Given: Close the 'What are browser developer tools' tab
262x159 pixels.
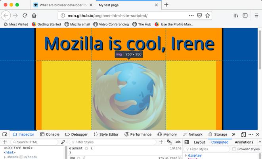Looking at the screenshot, I should [x=91, y=5].
